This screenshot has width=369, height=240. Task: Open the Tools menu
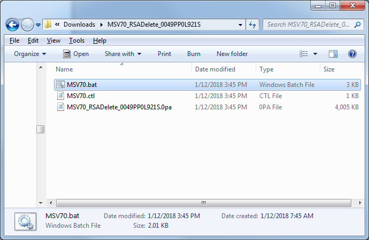pos(76,41)
